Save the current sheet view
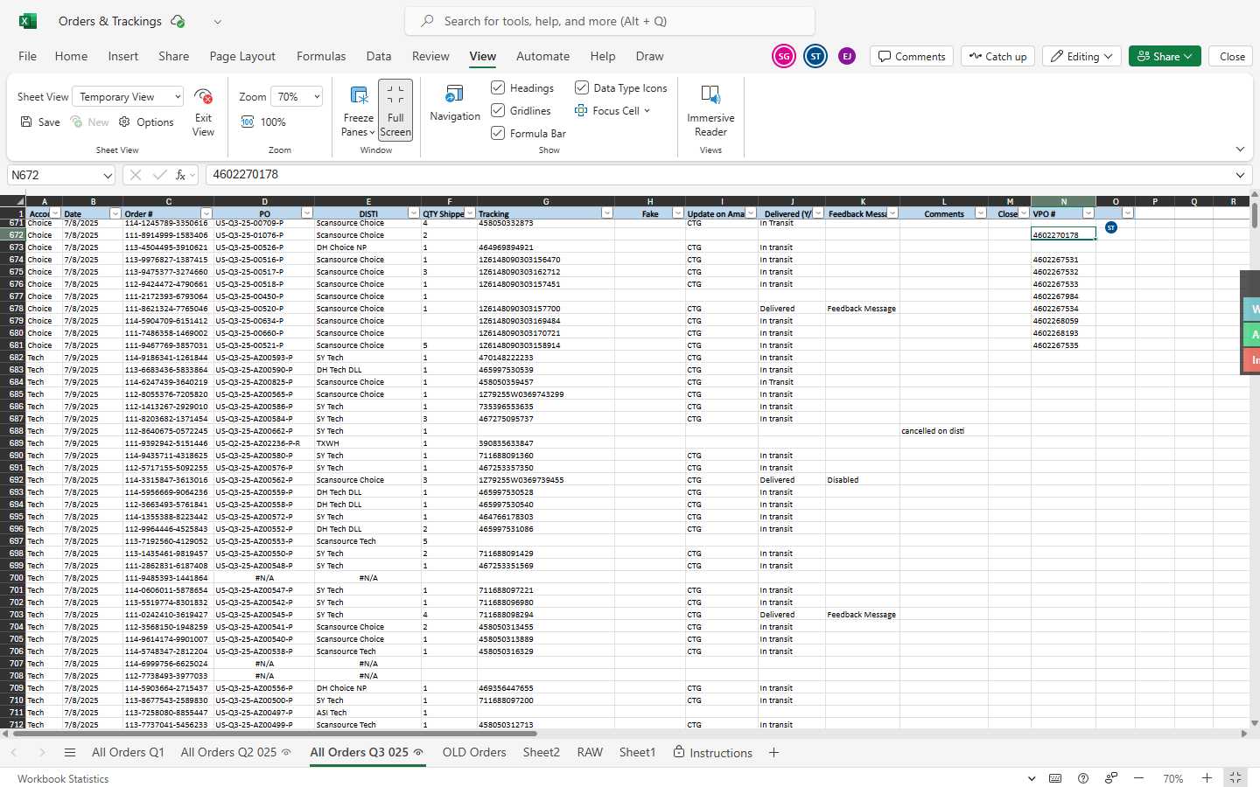The width and height of the screenshot is (1260, 787). (40, 122)
